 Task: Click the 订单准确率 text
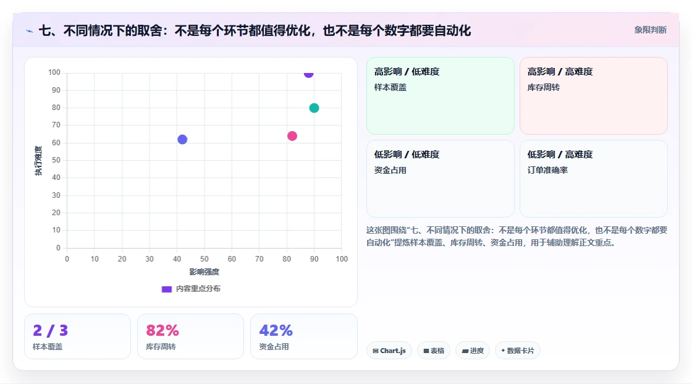(547, 170)
